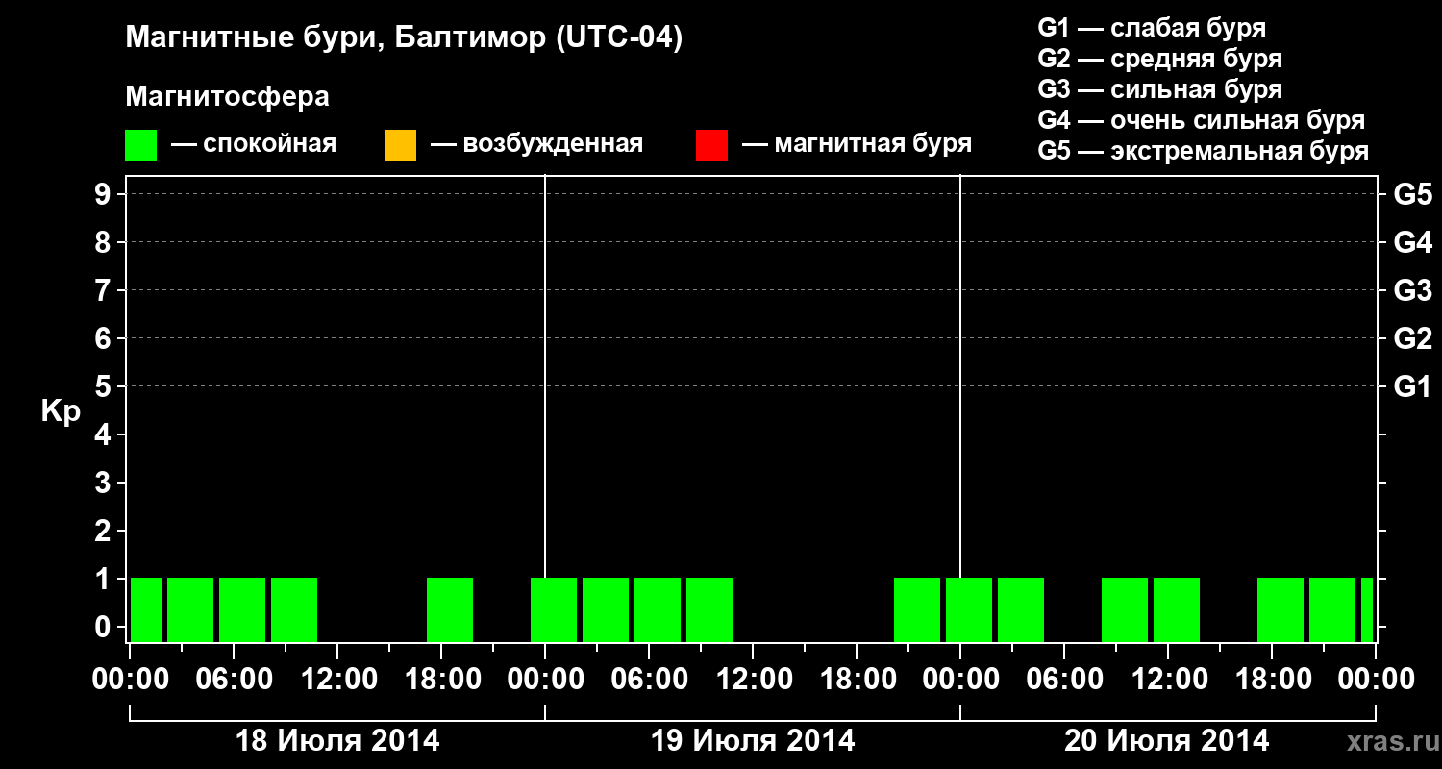The width and height of the screenshot is (1442, 769).
Task: Click the 'G3 — сильная буря' legend line
Action: coord(1160,89)
